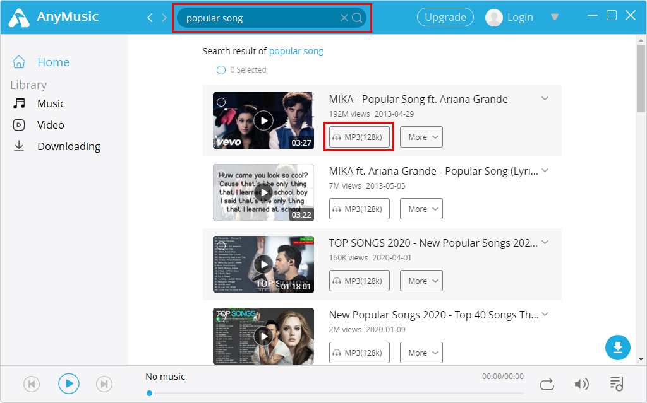The image size is (647, 403).
Task: Click the Upgrade button
Action: click(x=445, y=17)
